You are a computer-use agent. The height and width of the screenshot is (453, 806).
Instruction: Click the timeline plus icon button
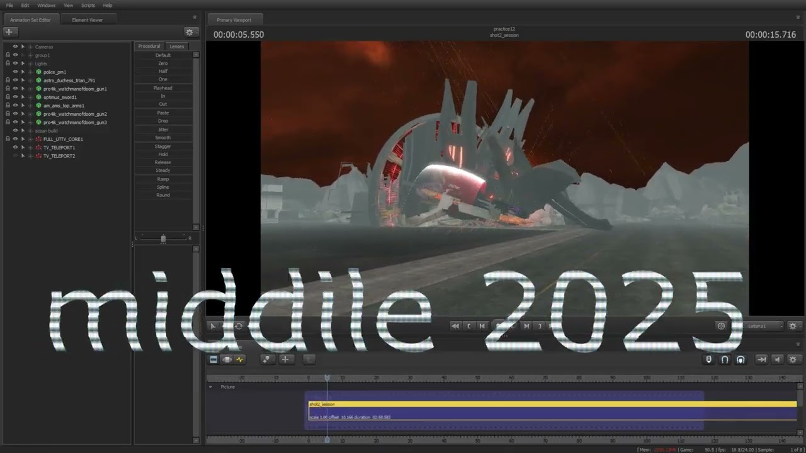(x=285, y=359)
